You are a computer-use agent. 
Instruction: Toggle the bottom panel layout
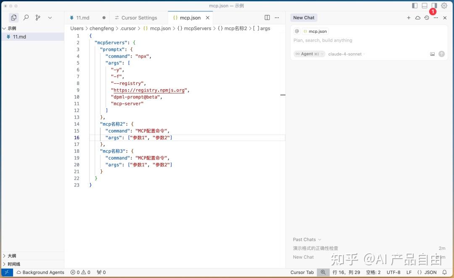click(425, 5)
